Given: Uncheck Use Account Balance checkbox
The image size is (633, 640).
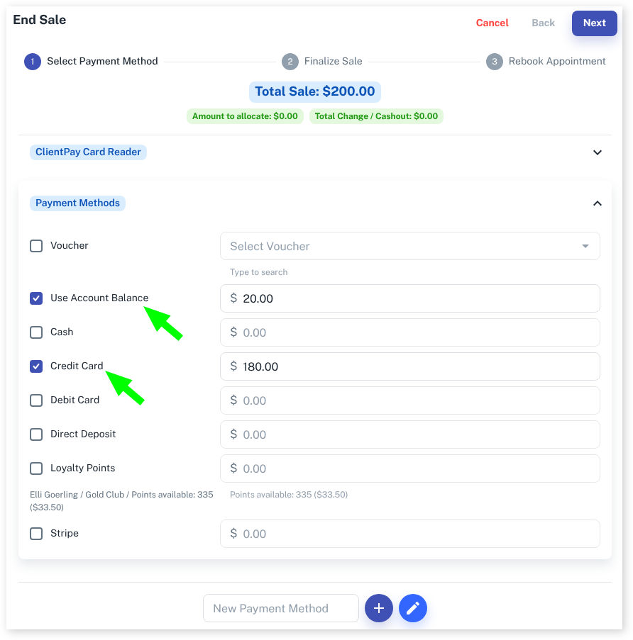Looking at the screenshot, I should 36,298.
